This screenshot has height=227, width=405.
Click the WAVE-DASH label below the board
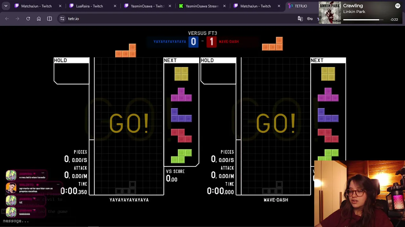(276, 200)
